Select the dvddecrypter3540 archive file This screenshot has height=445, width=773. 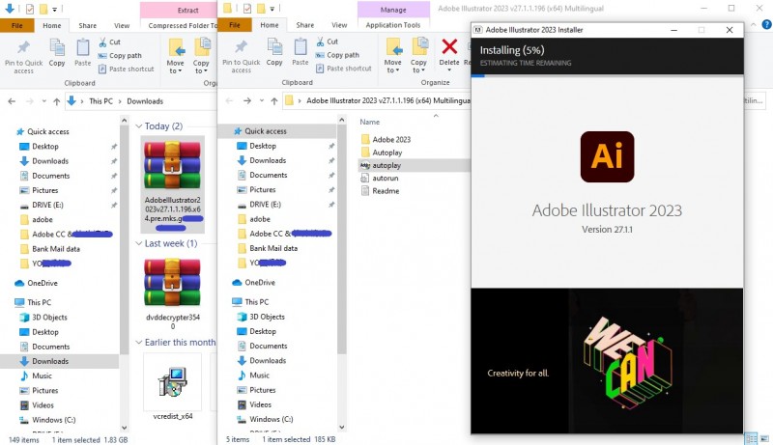tap(173, 292)
